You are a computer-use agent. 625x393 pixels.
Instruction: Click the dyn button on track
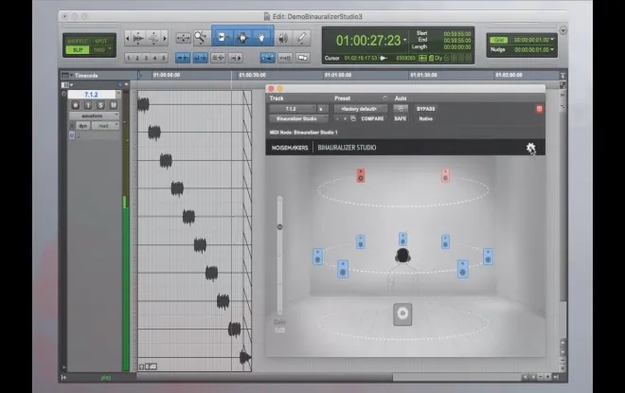[x=82, y=126]
